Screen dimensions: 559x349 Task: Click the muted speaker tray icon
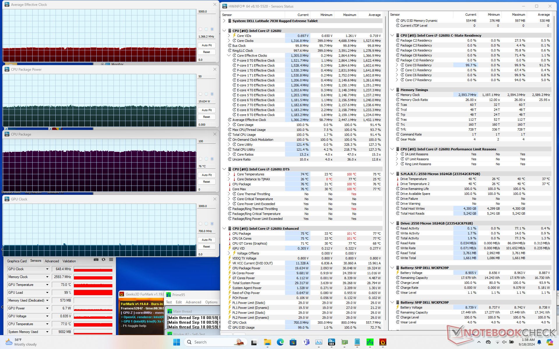[504, 342]
